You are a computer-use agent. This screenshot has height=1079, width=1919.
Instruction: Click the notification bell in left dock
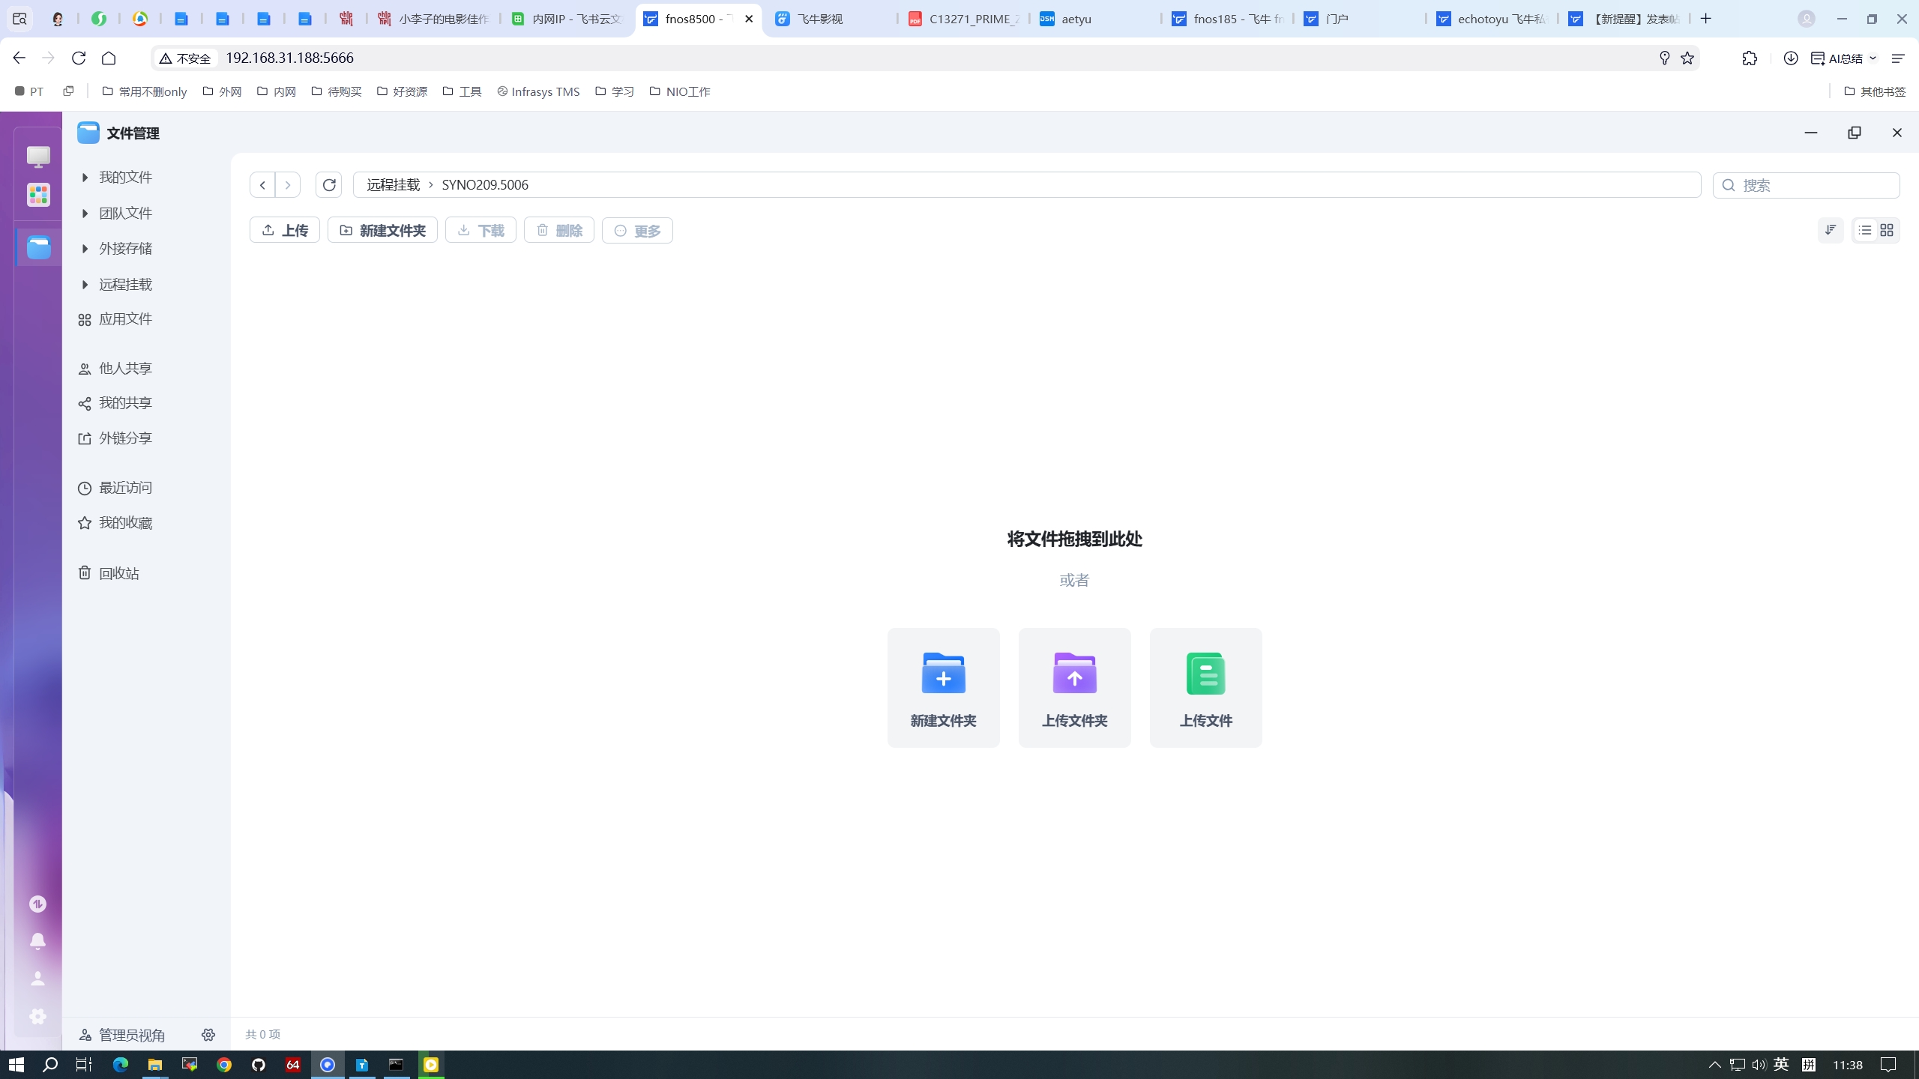(37, 941)
